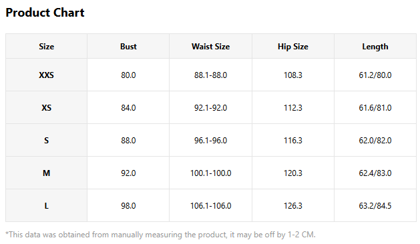Select the 62.4/83.0 length value

375,173
